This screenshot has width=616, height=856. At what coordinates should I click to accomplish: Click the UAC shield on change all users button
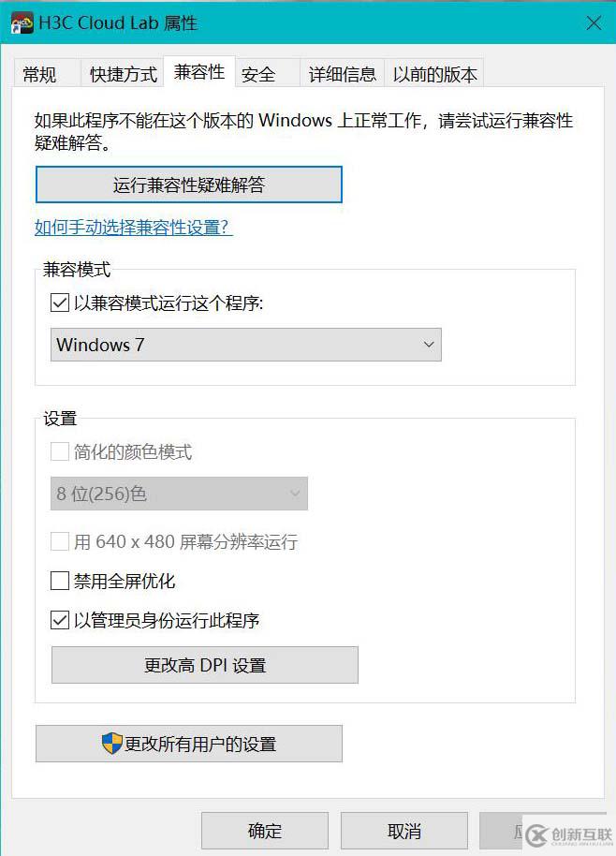113,744
